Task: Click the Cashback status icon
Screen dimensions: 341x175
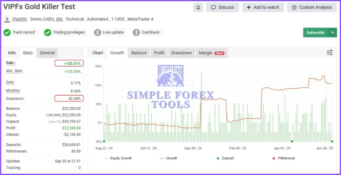Action: coord(136,32)
